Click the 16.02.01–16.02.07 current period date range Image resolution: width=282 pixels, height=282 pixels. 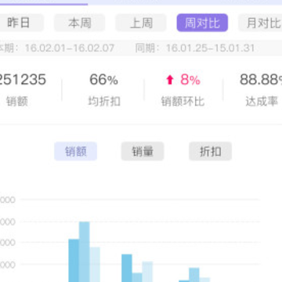click(x=70, y=48)
